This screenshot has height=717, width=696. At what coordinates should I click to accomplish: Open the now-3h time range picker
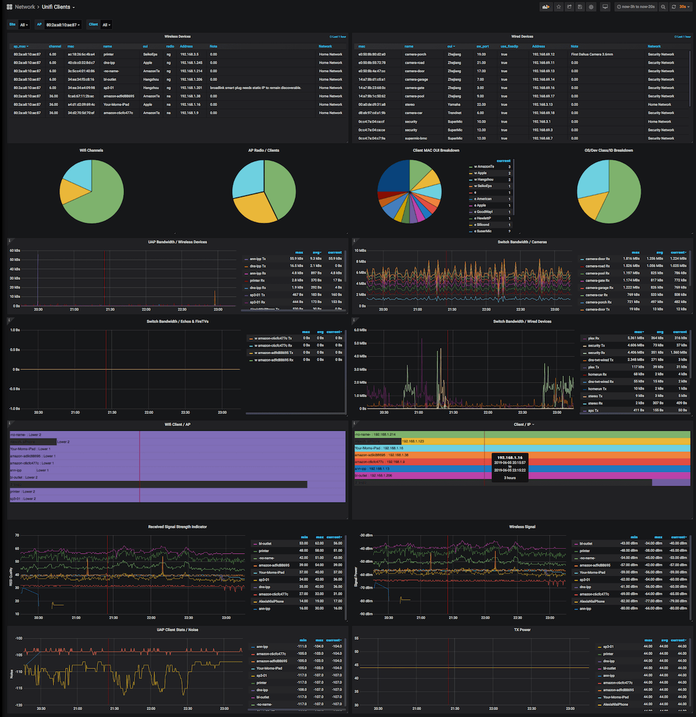tap(636, 7)
